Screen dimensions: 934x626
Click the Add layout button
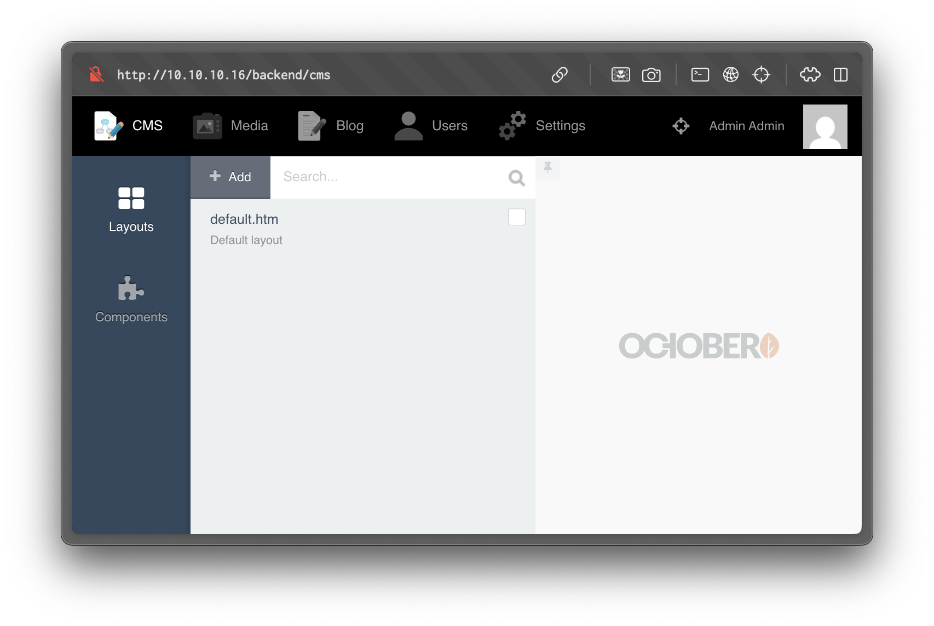[230, 177]
